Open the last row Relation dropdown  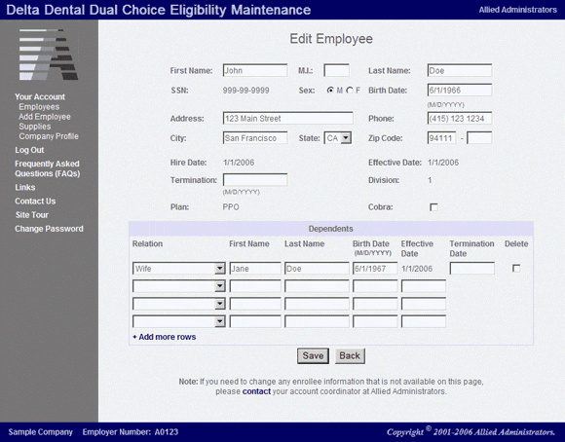(x=178, y=321)
